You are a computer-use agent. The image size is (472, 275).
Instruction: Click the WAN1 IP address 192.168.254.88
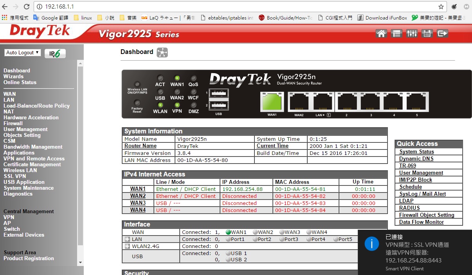(242, 189)
